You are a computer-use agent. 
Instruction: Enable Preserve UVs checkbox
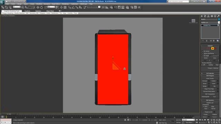204,112
